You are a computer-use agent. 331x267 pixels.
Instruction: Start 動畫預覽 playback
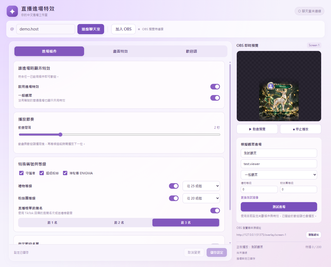point(257,129)
